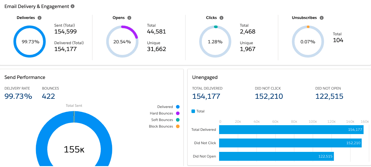This screenshot has width=371, height=167.
Task: Click the Opens 20.54% donut chart
Action: [122, 42]
